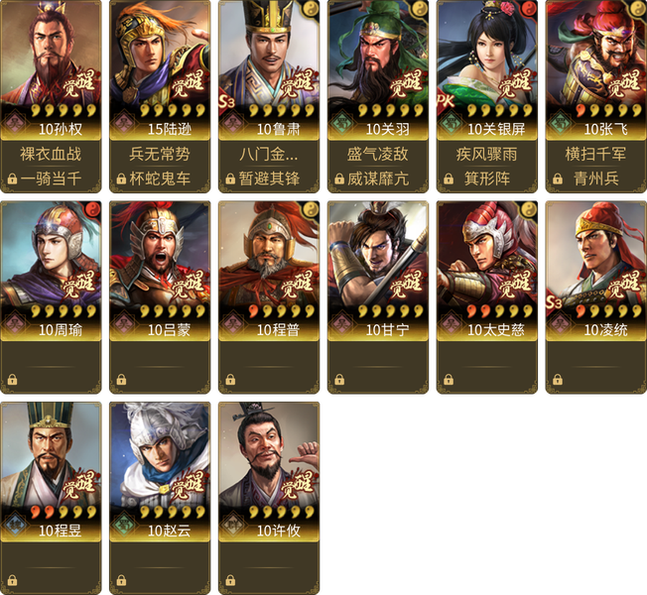Open the 甘宁 hero portrait

(377, 255)
